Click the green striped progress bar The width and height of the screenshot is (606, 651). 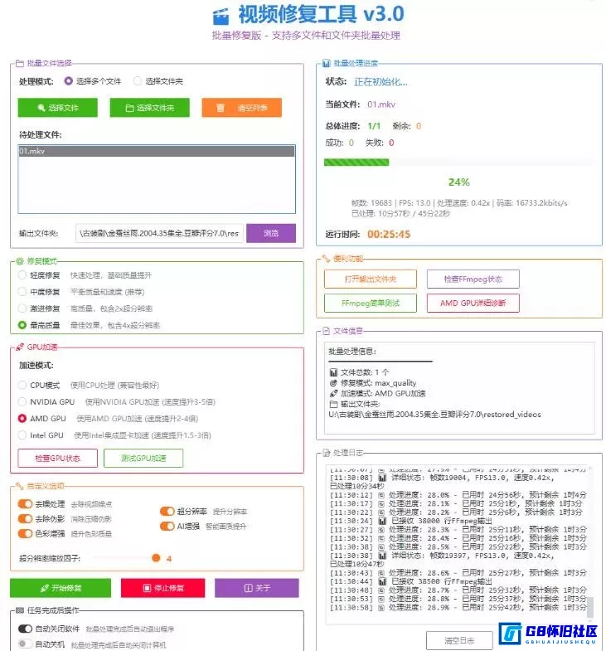(356, 163)
